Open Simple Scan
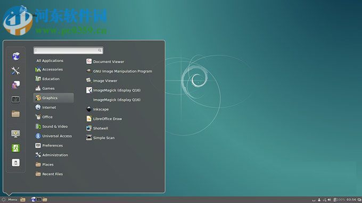The width and height of the screenshot is (362, 203). pyautogui.click(x=100, y=138)
